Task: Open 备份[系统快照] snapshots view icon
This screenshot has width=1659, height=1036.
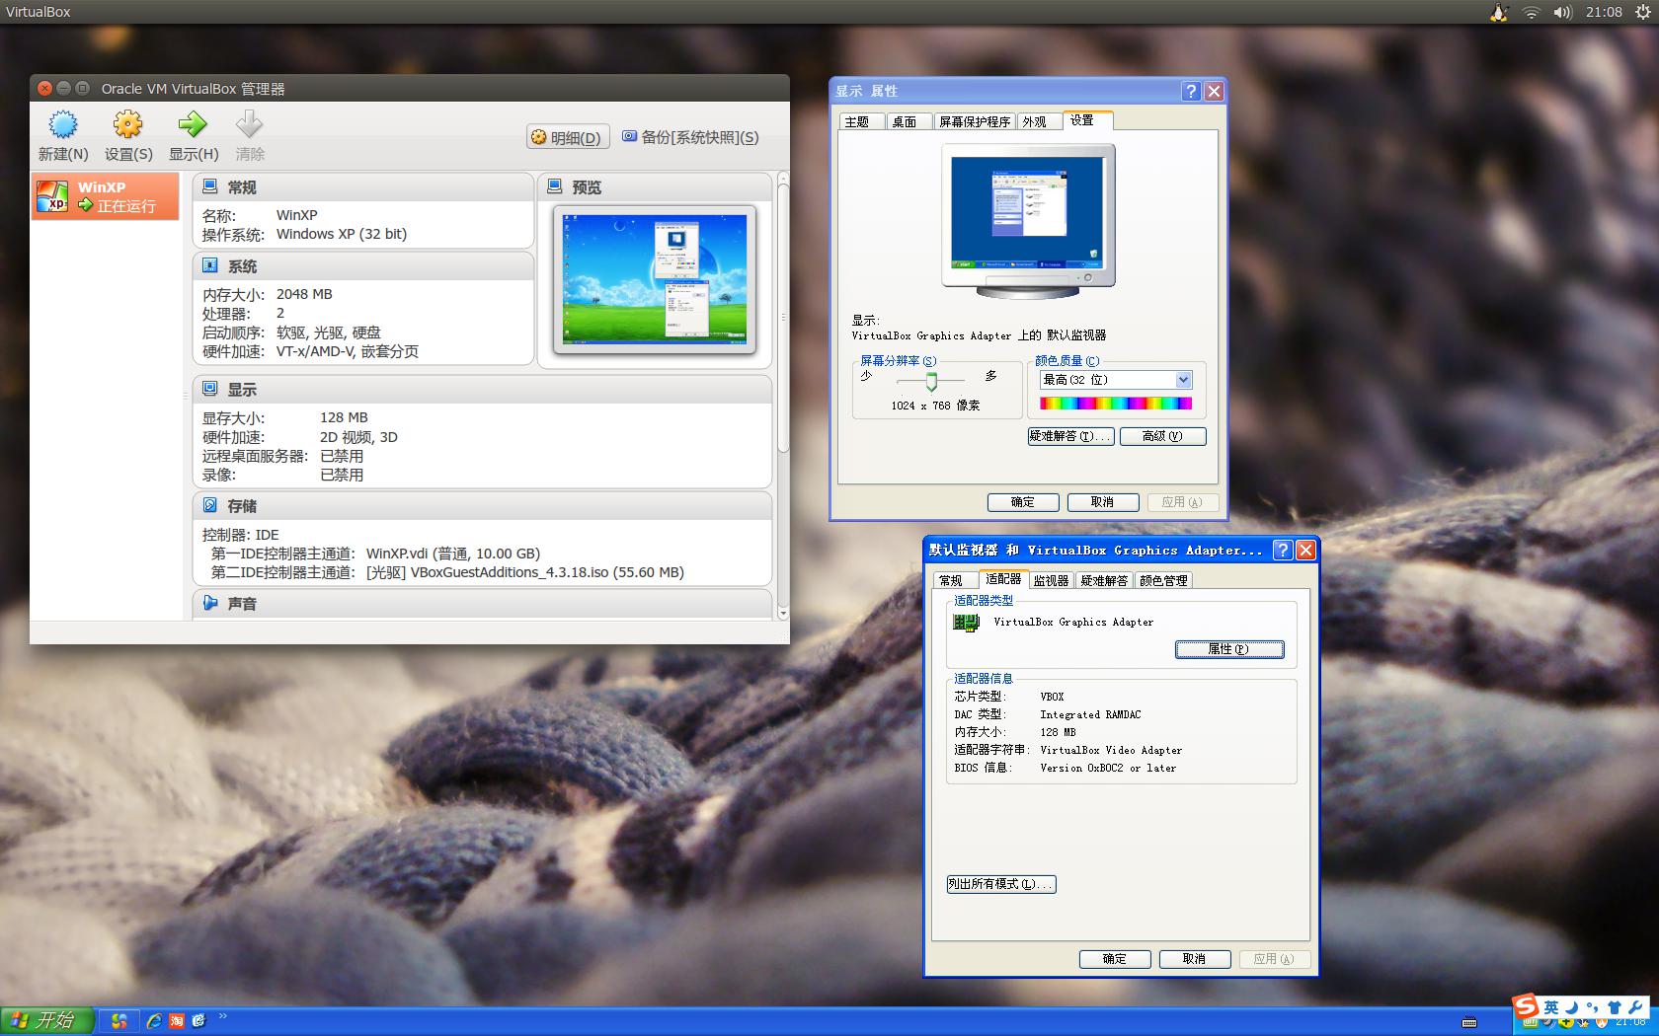Action: point(629,136)
